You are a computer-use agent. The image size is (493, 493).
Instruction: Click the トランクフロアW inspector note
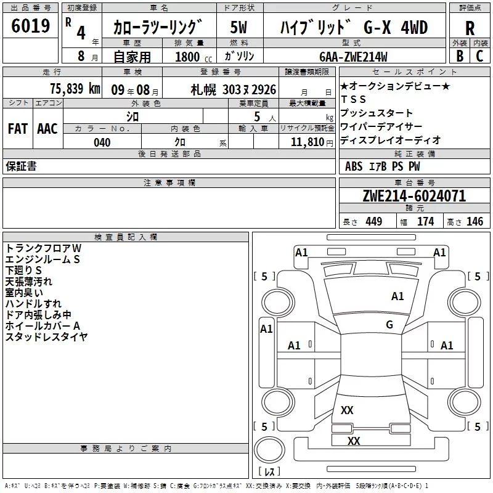point(44,248)
